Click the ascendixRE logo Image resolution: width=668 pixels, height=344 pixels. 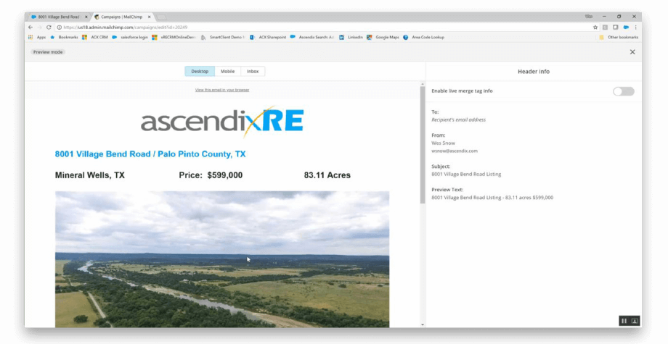pyautogui.click(x=222, y=122)
